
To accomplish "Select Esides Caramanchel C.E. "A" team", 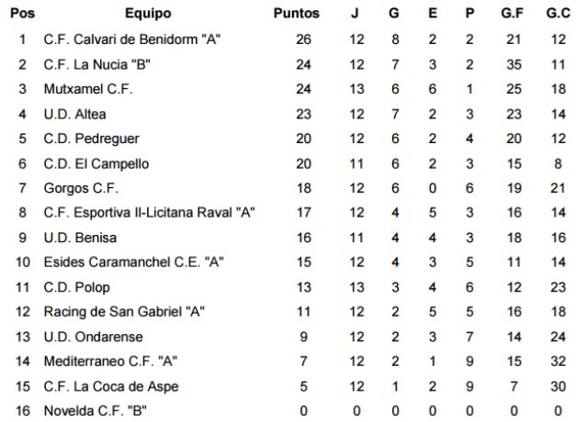I will tap(134, 262).
